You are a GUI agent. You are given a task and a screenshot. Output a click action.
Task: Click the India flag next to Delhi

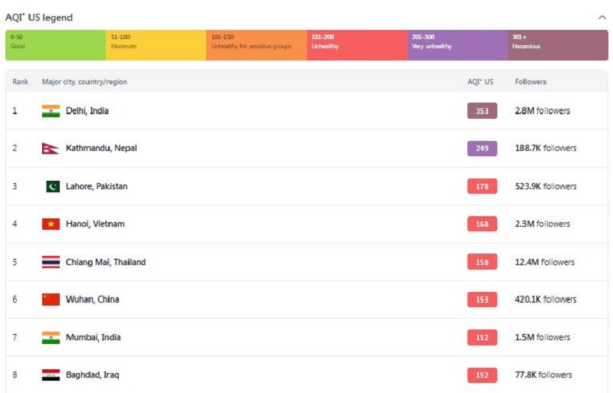click(x=51, y=111)
